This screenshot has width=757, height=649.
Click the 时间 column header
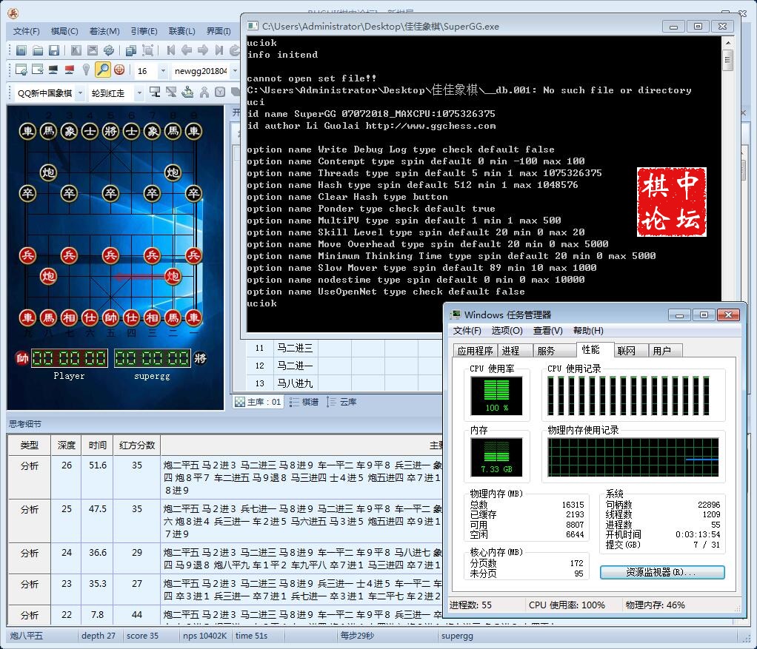98,445
